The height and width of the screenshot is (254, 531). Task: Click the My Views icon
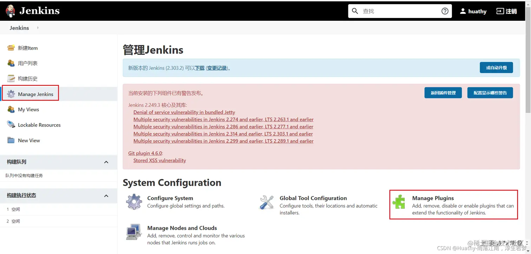(11, 110)
